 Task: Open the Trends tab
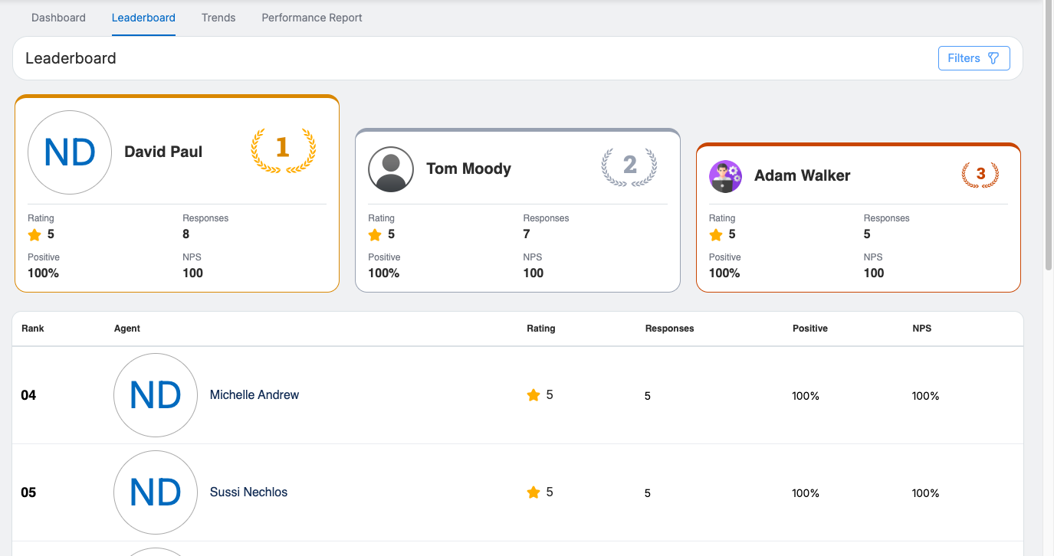click(x=218, y=18)
